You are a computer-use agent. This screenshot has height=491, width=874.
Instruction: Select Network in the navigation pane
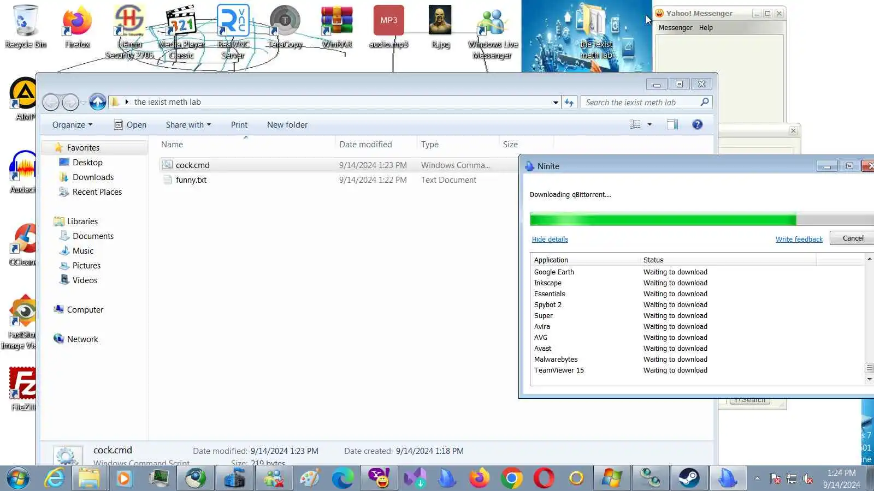point(82,339)
